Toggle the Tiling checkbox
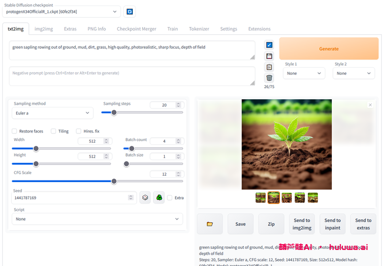This screenshot has height=266, width=384. (x=53, y=131)
